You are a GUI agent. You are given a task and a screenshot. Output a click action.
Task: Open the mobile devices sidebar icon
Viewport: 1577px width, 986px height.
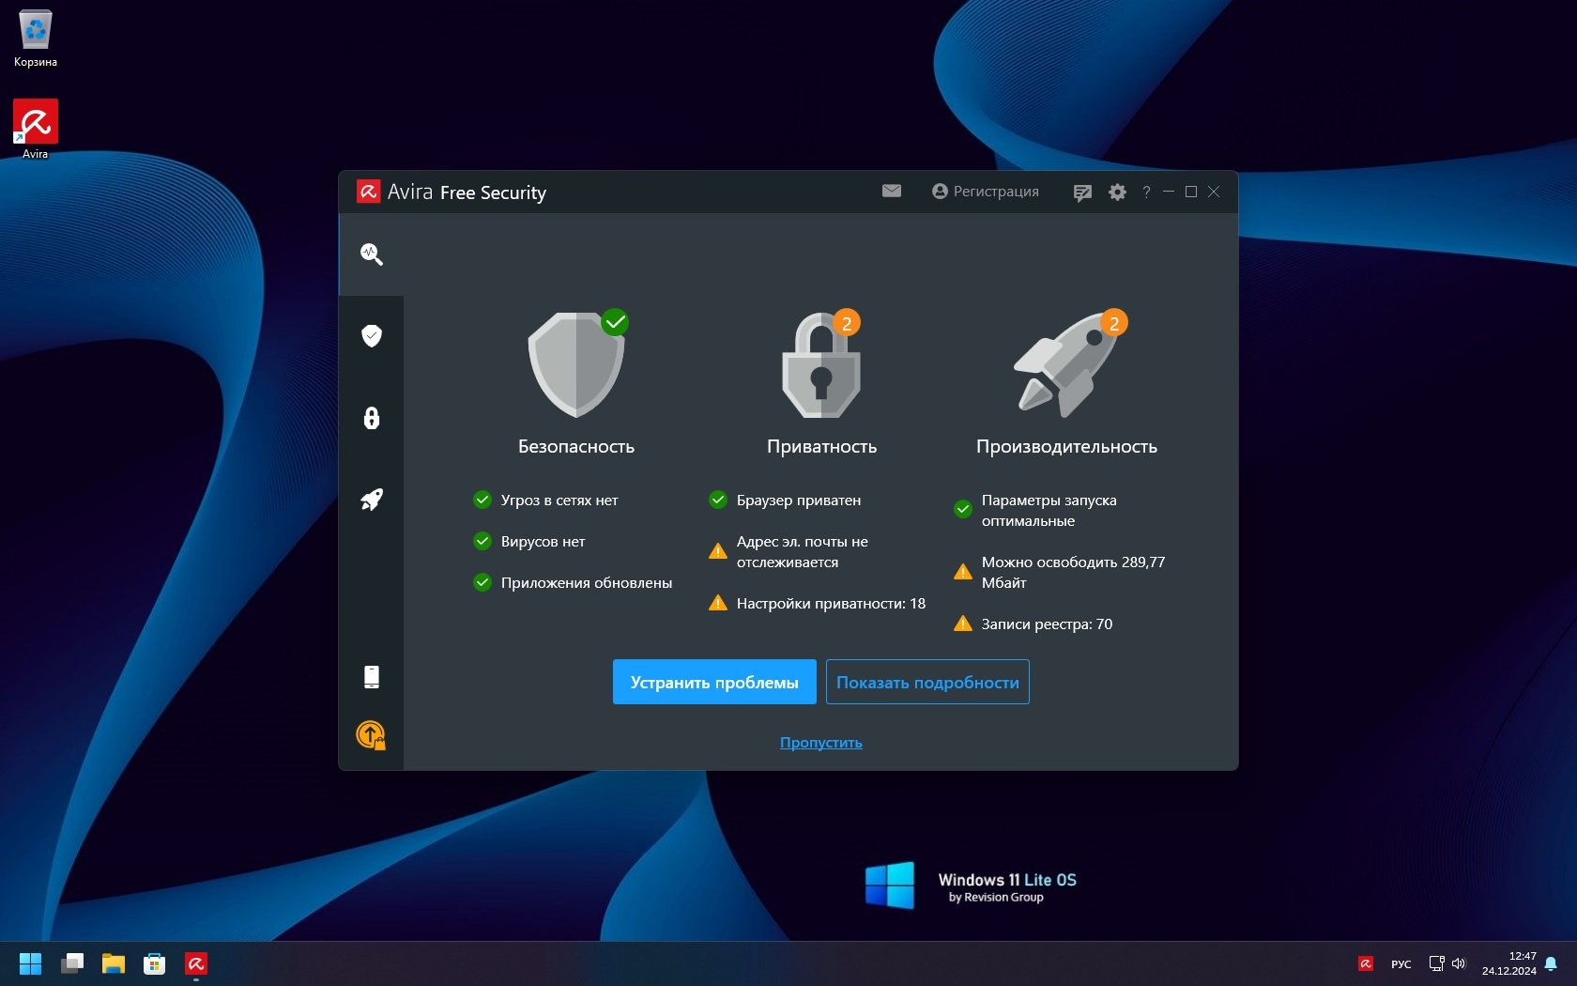pos(372,677)
